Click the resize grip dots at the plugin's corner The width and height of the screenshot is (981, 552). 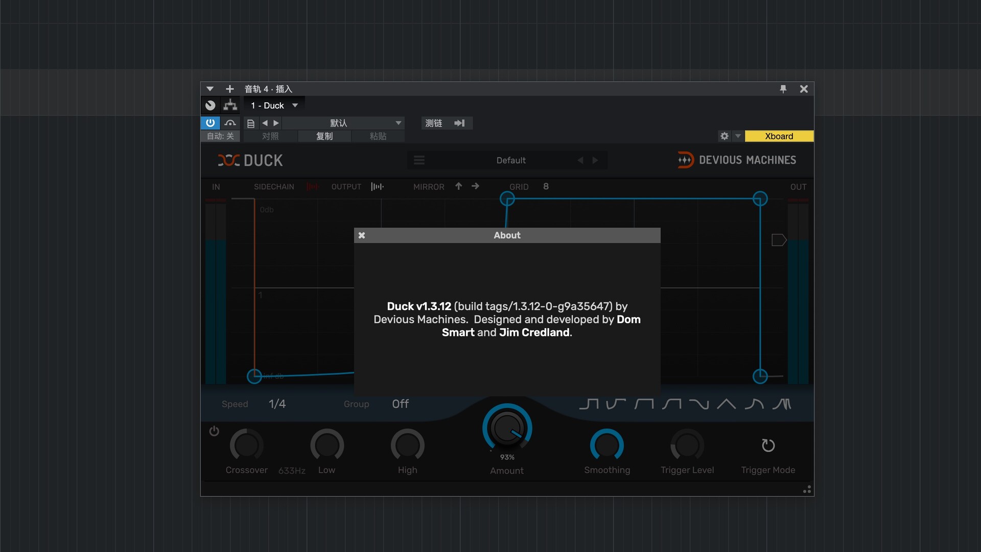tap(807, 490)
